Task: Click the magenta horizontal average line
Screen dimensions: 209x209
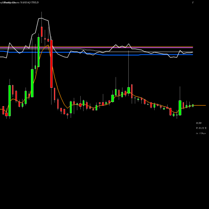Action: click(x=97, y=48)
